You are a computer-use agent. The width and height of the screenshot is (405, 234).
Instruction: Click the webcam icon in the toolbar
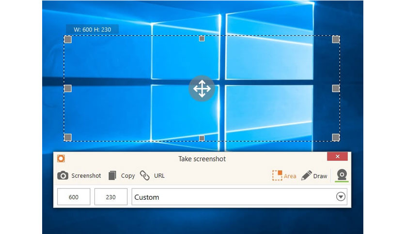(x=342, y=175)
